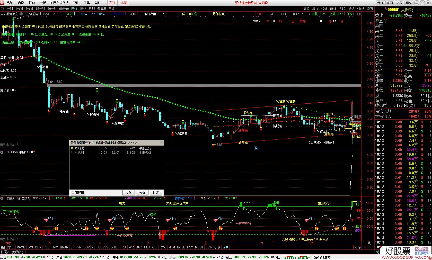Click the 交易 trading button
This screenshot has width=432, height=260.
click(x=399, y=3)
